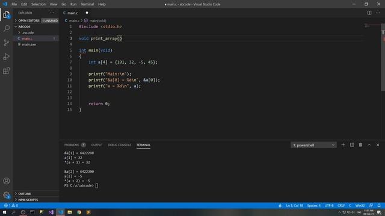Open the Manage gear icon

(7, 195)
